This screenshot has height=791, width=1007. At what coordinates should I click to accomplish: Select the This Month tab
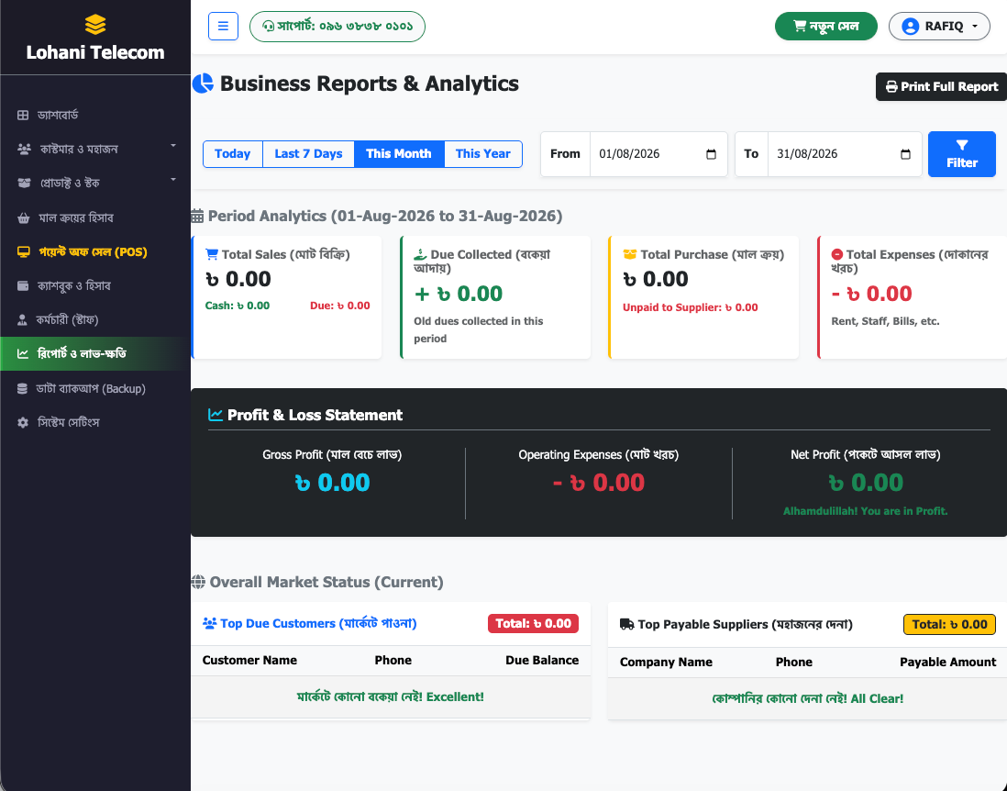(x=399, y=154)
